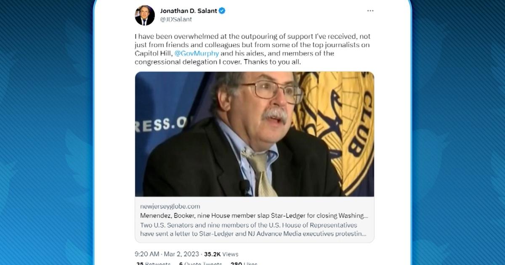View the 35.2K Views analytics
Screen dimensions: 505x265
tap(221, 254)
